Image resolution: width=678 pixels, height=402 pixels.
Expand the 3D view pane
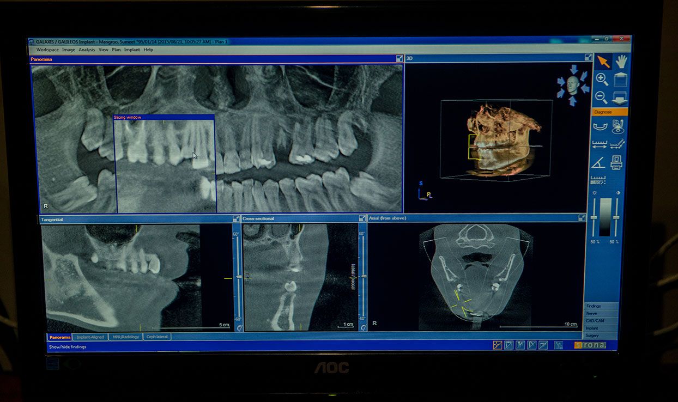tap(588, 57)
